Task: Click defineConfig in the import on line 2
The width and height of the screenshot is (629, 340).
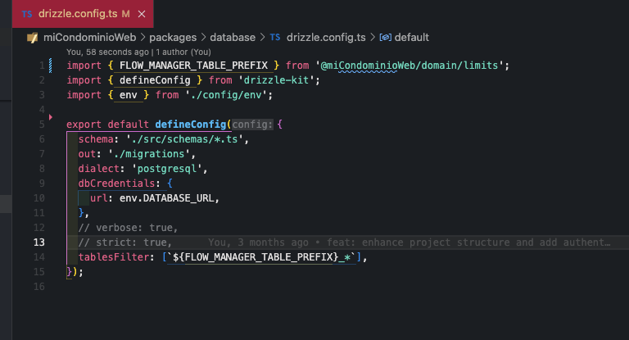Action: coord(155,80)
